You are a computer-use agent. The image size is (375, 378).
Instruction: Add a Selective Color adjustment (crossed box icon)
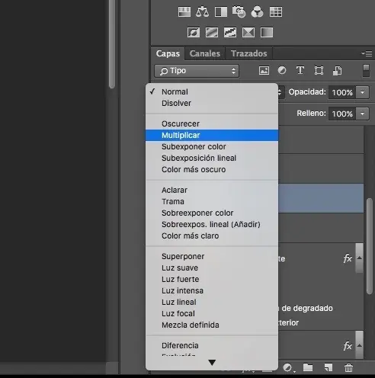[x=248, y=33]
